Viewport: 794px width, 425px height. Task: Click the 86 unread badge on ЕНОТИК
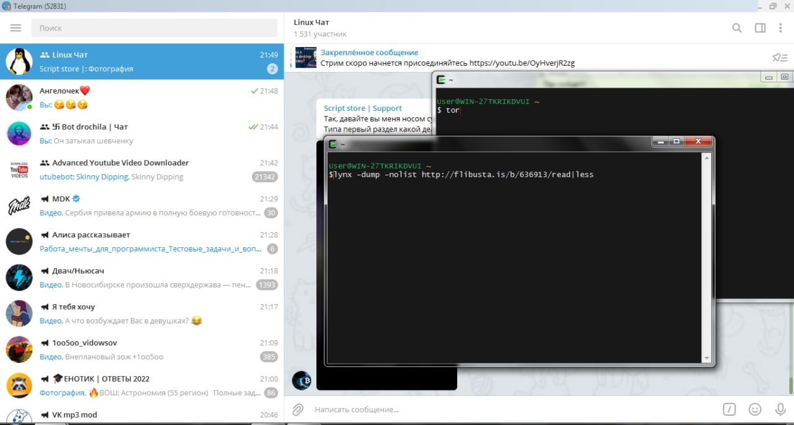point(271,392)
